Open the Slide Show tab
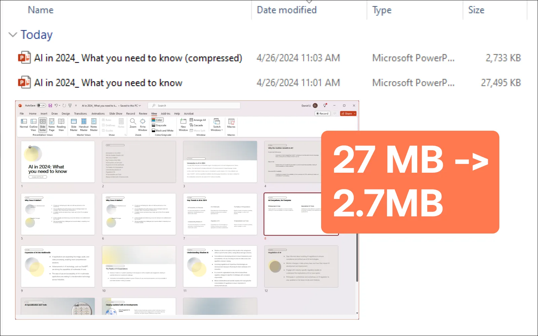The image size is (538, 336). (x=116, y=114)
